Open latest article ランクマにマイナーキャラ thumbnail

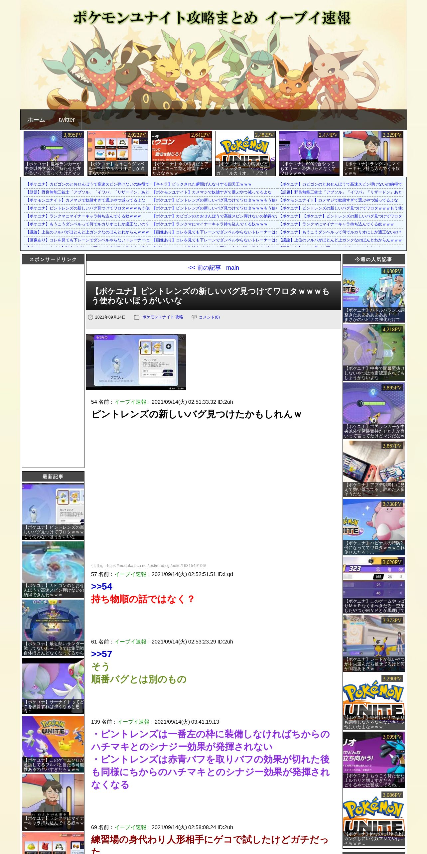53,802
